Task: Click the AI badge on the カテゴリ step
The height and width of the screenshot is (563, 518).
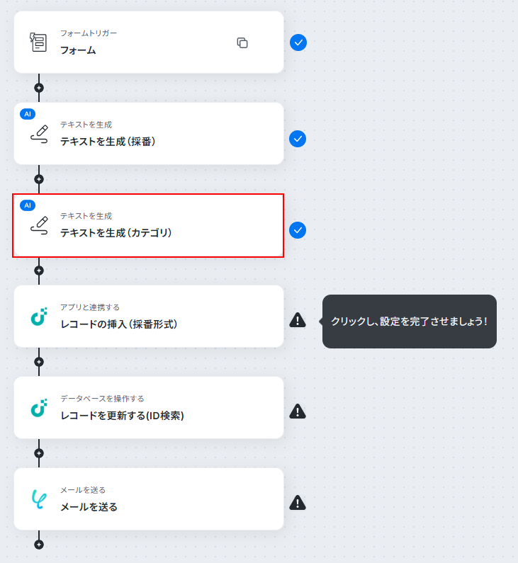Action: (28, 205)
